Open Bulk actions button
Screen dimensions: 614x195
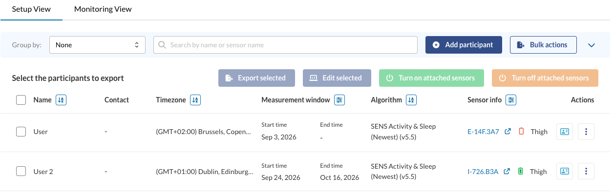click(543, 45)
